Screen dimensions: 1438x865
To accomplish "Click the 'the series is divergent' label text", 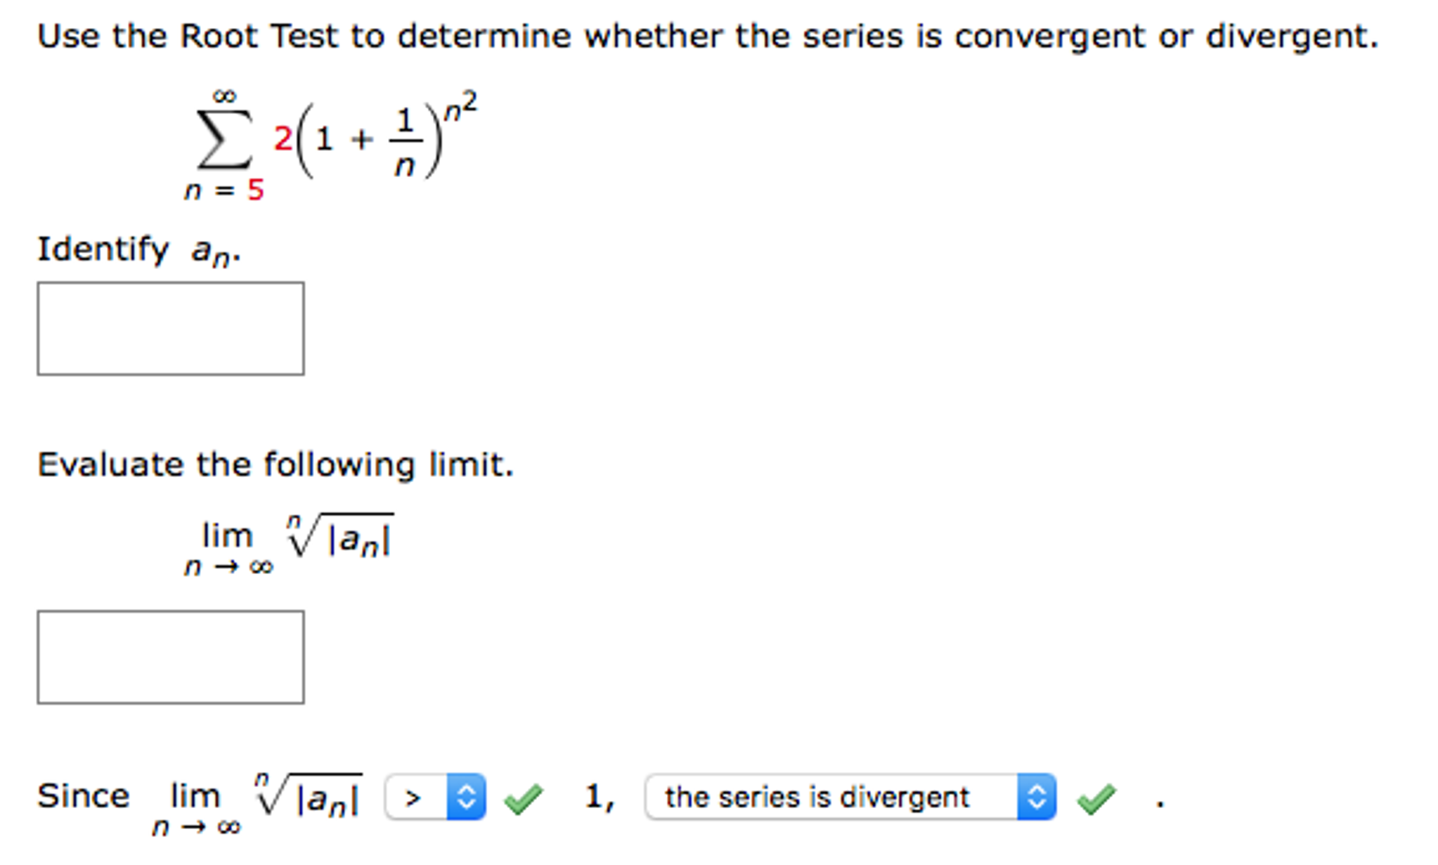I will [817, 797].
